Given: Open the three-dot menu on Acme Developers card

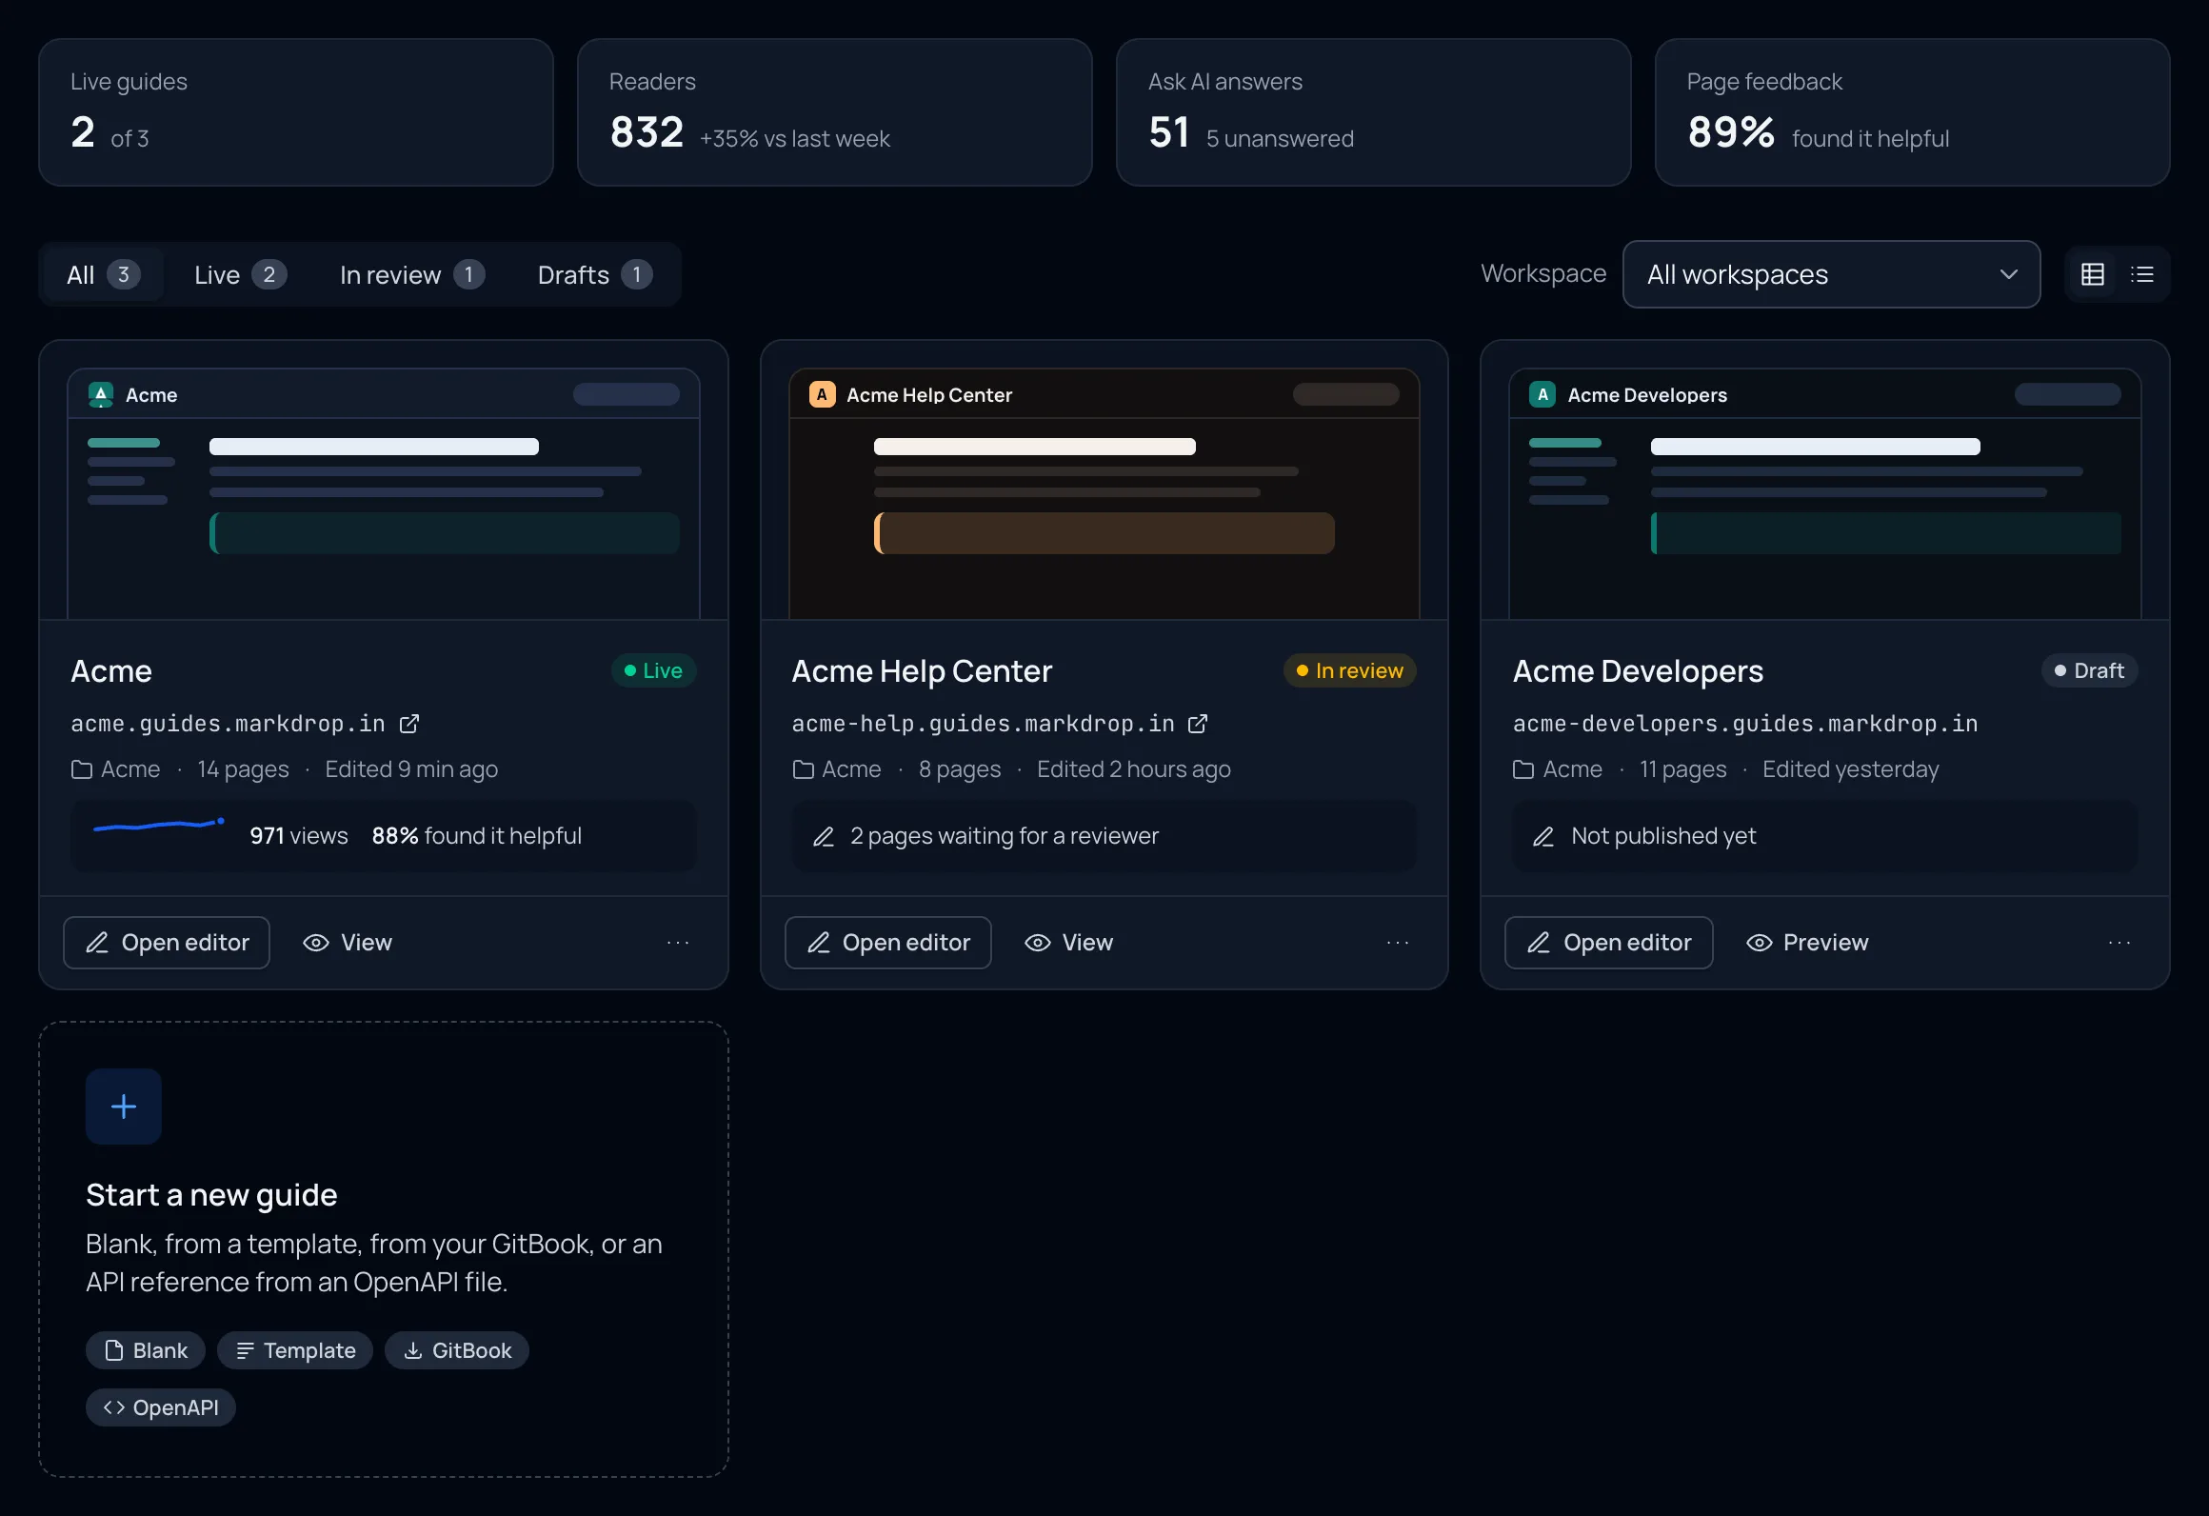Looking at the screenshot, I should pyautogui.click(x=2119, y=943).
